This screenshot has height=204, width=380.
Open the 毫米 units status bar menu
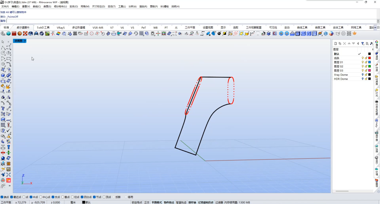click(x=73, y=202)
